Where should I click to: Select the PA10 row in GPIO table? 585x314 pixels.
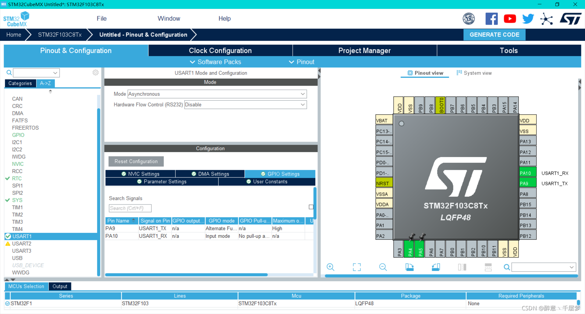tap(209, 236)
